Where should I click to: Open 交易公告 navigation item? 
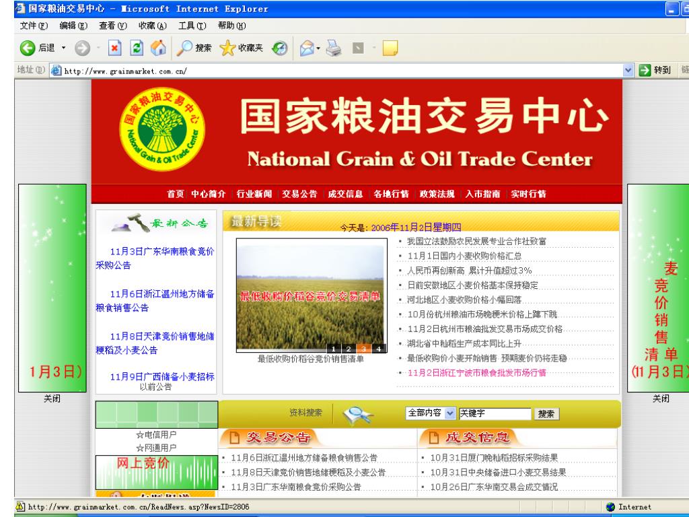coord(299,194)
